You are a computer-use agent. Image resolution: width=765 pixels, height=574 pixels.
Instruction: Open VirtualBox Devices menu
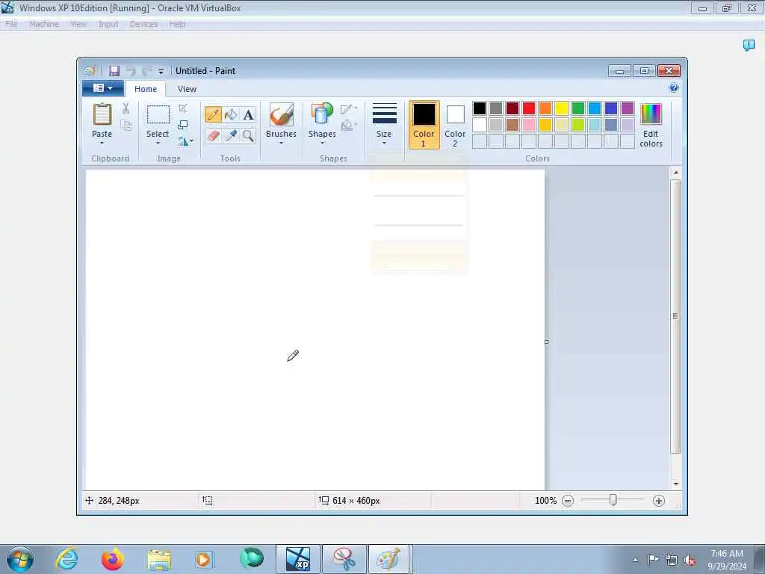144,24
